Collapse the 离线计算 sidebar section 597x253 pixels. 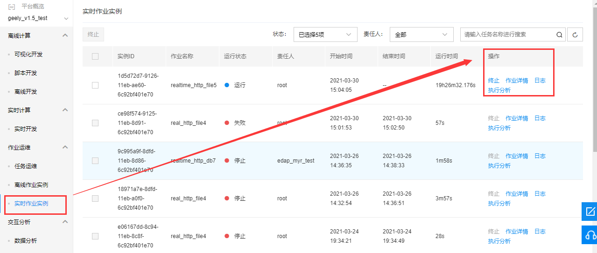pyautogui.click(x=65, y=35)
